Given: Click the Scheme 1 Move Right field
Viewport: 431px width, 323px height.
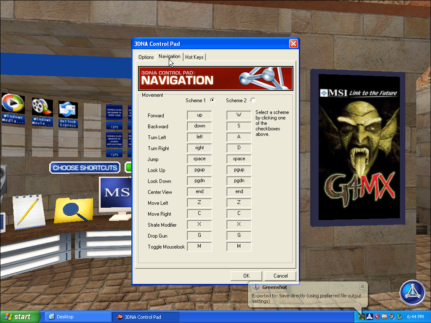Looking at the screenshot, I should coord(200,213).
